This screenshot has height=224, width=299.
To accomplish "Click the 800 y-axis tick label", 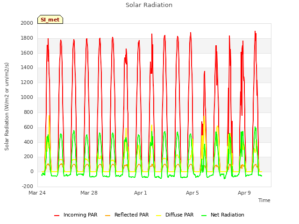I will coord(28,112).
